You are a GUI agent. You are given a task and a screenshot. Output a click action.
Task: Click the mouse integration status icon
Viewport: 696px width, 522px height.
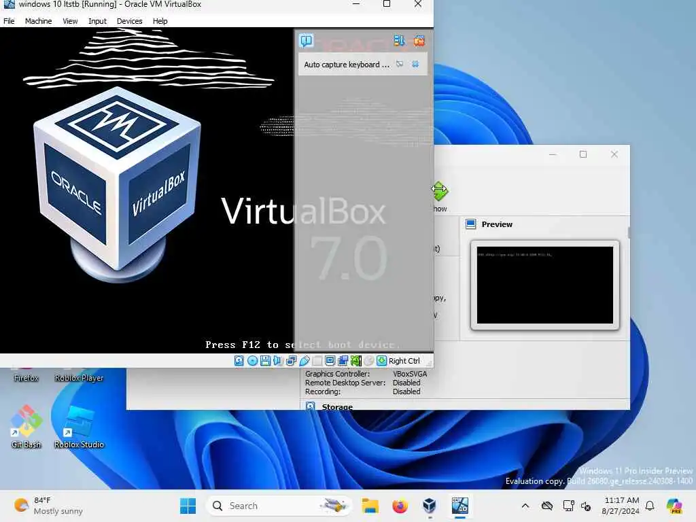pos(369,361)
